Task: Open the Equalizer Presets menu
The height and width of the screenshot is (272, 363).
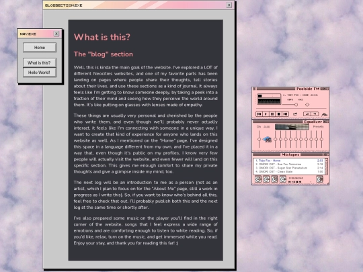Action: 318,127
